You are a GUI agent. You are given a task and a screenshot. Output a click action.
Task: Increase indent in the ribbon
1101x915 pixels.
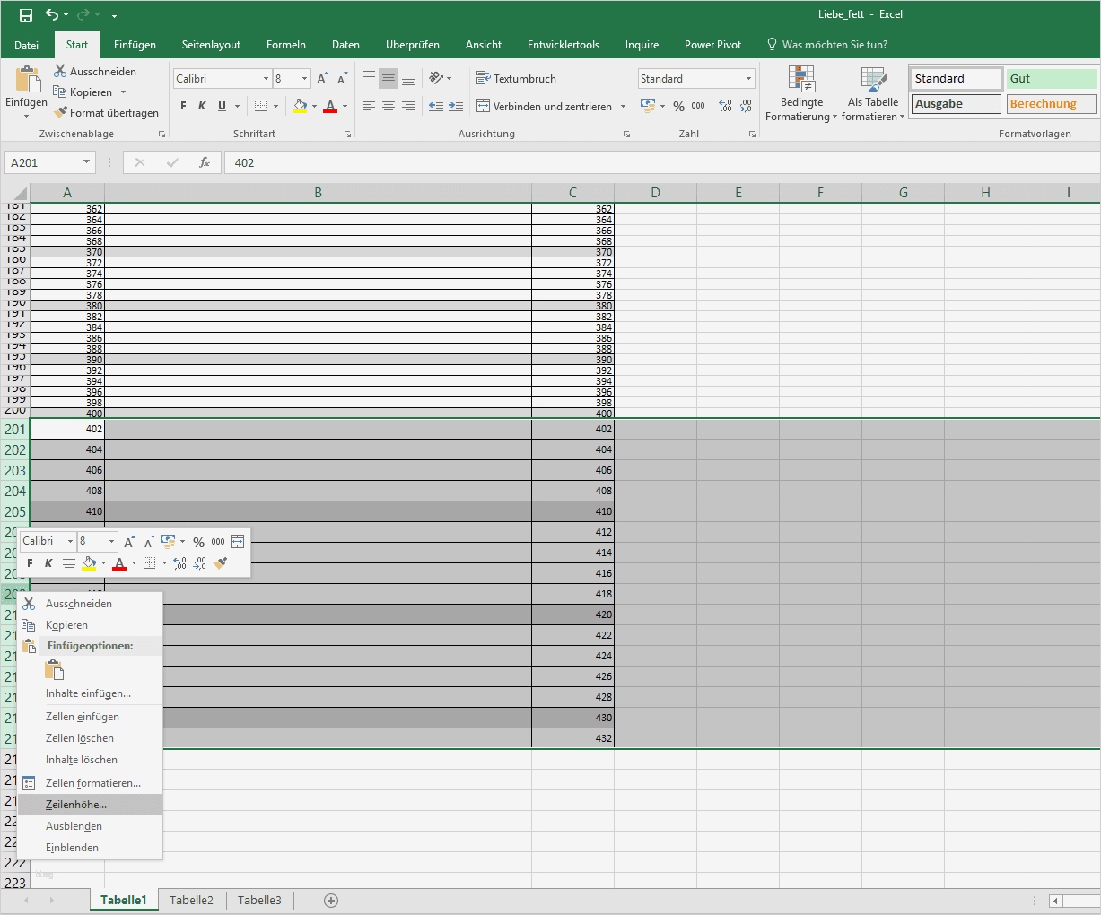(456, 106)
